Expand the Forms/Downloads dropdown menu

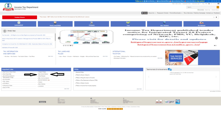tap(176, 13)
